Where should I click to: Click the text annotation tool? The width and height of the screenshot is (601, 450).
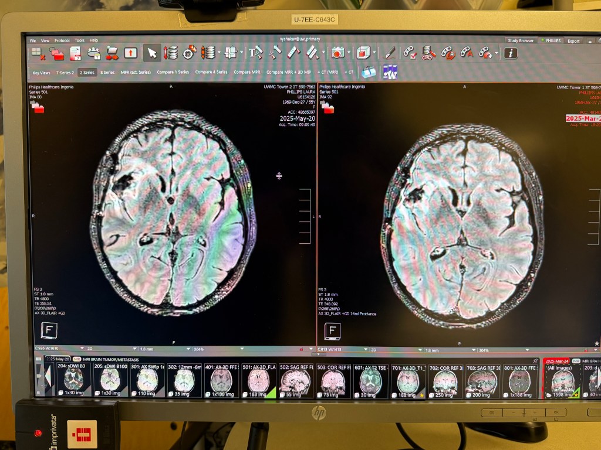[255, 53]
